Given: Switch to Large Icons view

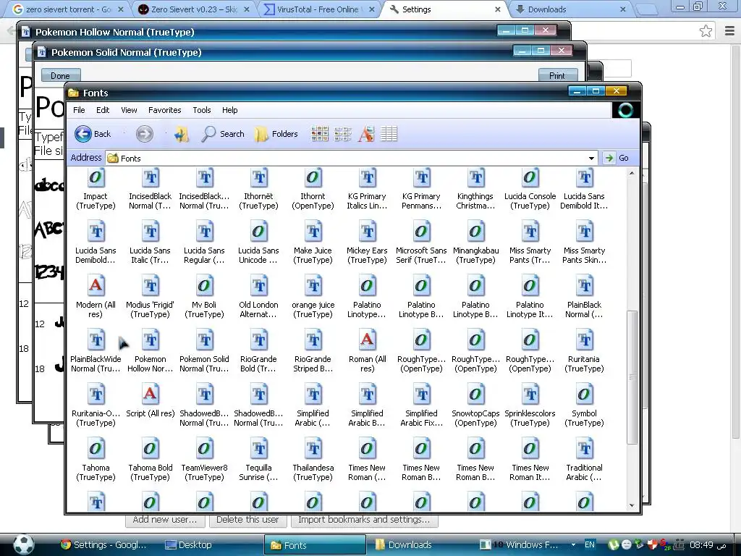Looking at the screenshot, I should tap(319, 134).
